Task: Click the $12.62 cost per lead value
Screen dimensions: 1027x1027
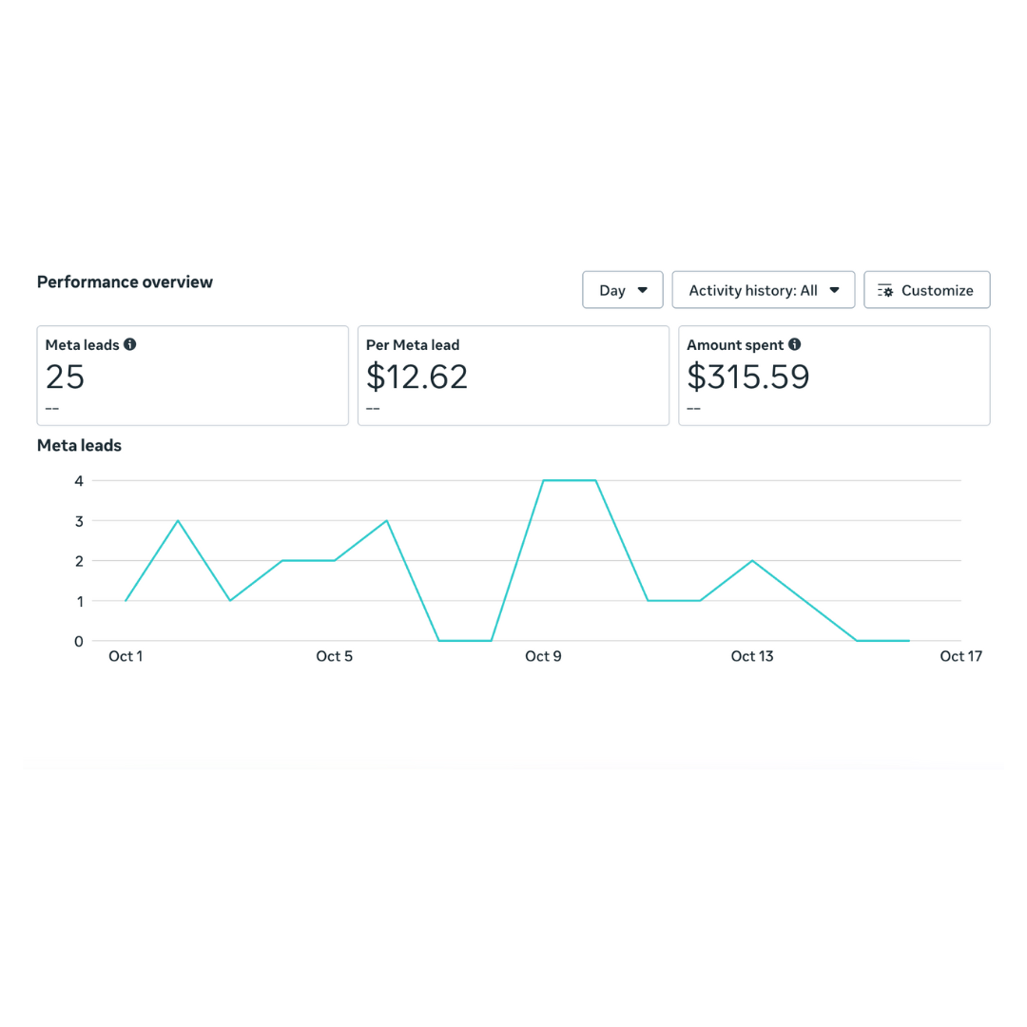Action: [417, 378]
